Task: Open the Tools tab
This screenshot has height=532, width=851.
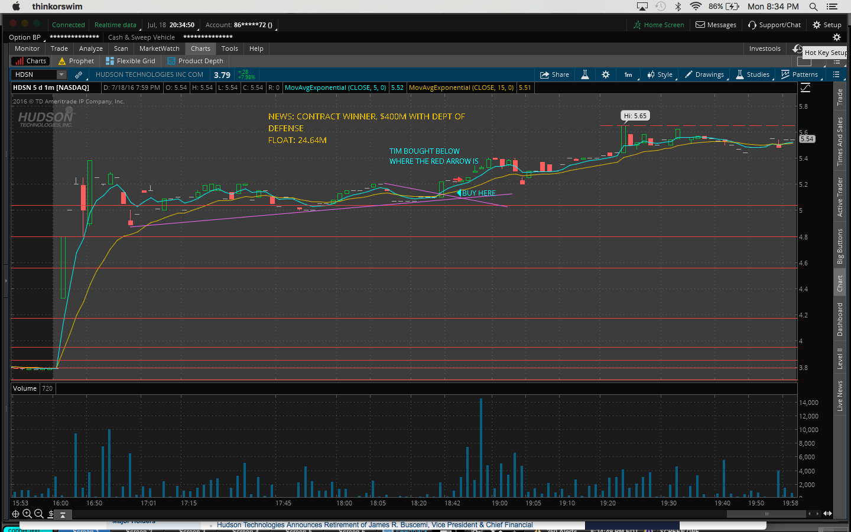Action: (230, 48)
